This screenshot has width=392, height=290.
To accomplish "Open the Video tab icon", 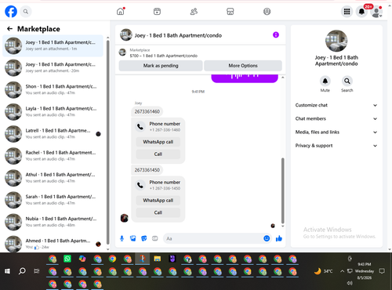I will point(157,12).
